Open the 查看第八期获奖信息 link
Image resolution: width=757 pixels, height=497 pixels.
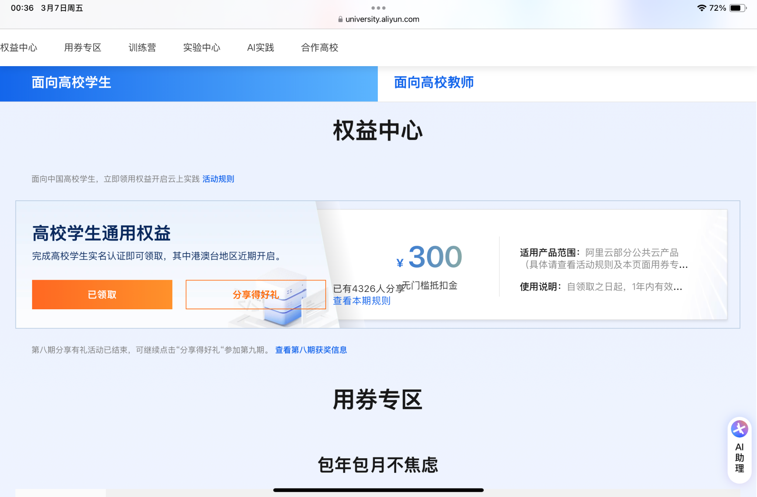coord(311,350)
